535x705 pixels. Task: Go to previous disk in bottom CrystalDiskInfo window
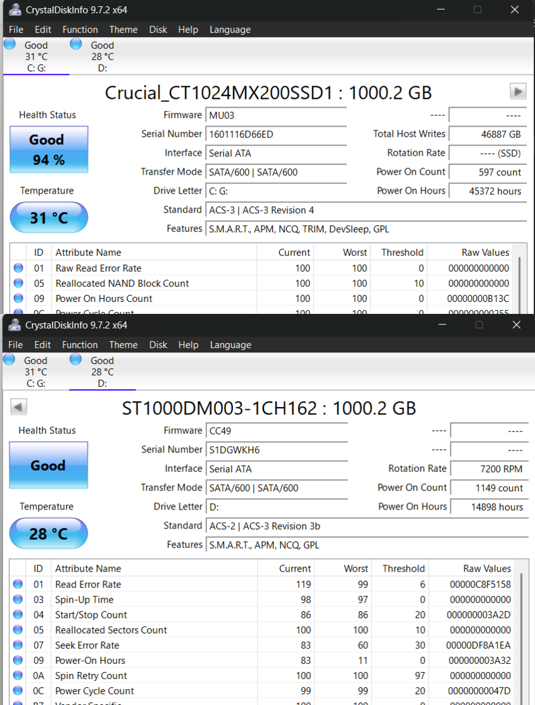pyautogui.click(x=18, y=407)
